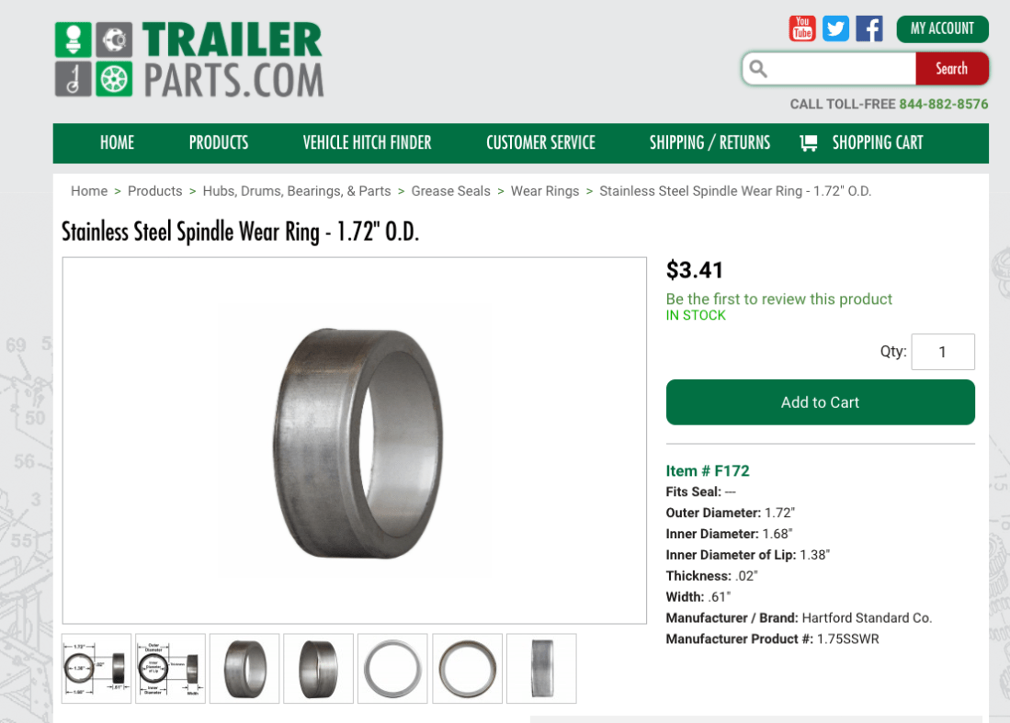Click Be the first to review link
The image size is (1010, 723).
[778, 299]
